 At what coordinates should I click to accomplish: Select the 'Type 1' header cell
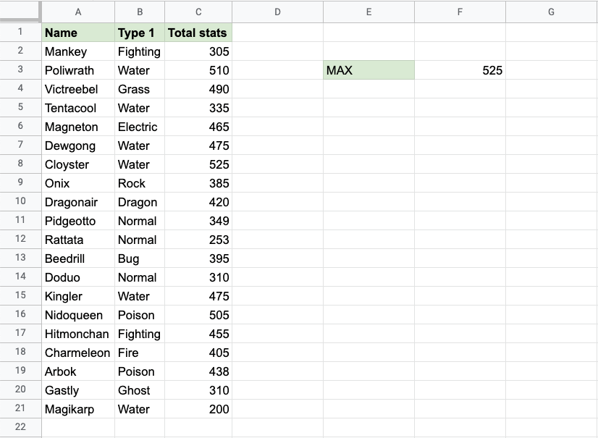140,33
